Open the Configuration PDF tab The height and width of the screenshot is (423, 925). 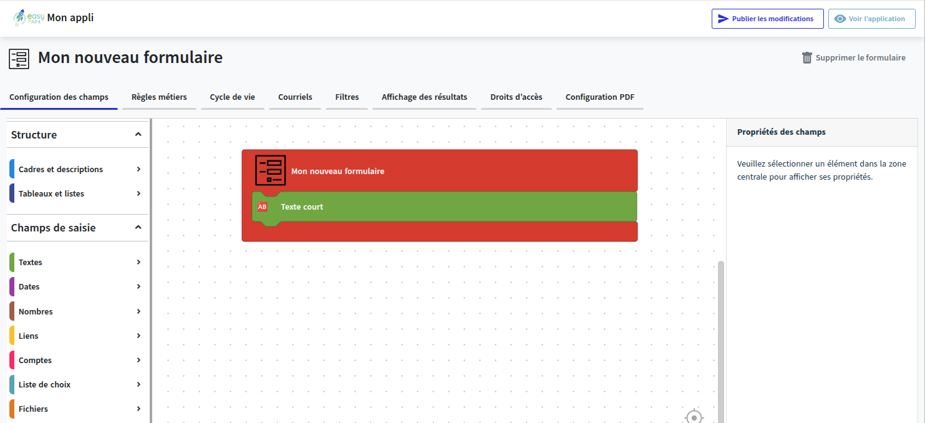pos(599,97)
